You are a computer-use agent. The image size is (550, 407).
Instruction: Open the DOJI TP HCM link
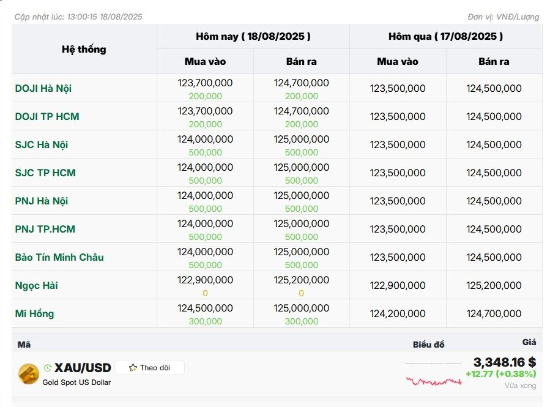[47, 116]
